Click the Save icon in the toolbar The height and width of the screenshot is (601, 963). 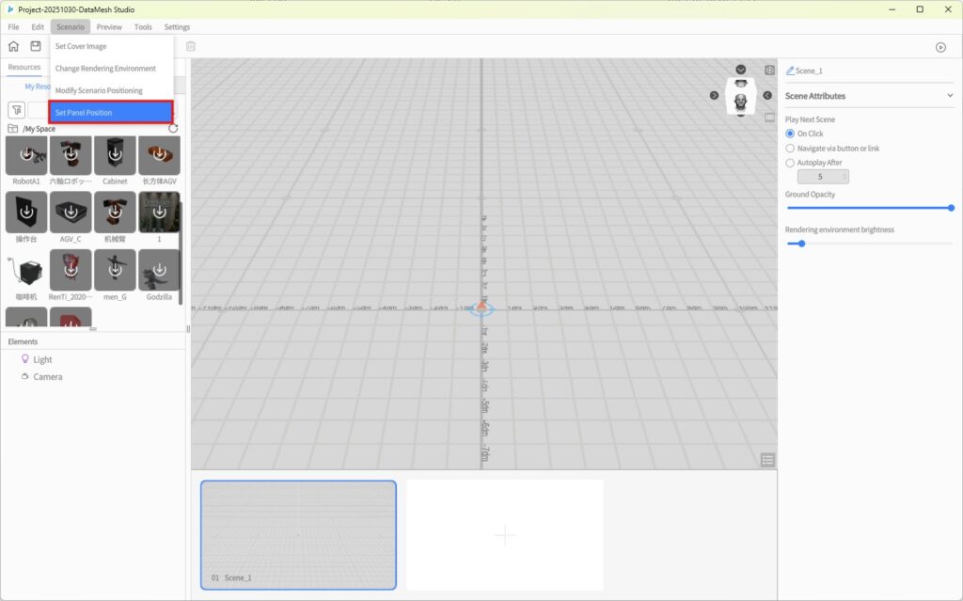click(x=36, y=46)
